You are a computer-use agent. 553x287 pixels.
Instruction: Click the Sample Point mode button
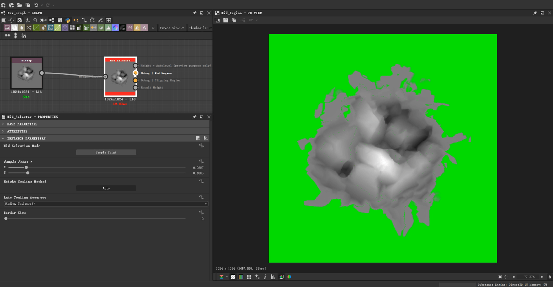(106, 152)
